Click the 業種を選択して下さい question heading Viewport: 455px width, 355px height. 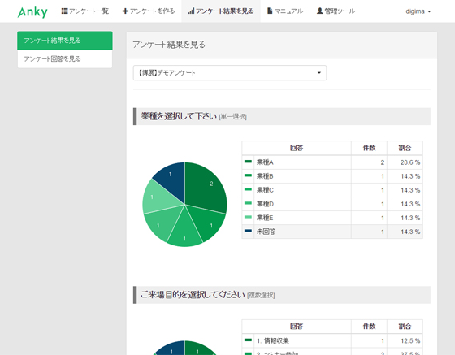179,116
